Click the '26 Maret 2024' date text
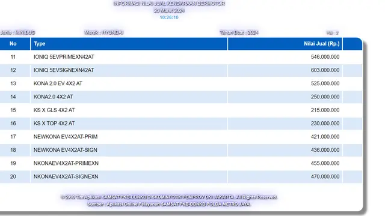The height and width of the screenshot is (216, 385). tap(169, 11)
